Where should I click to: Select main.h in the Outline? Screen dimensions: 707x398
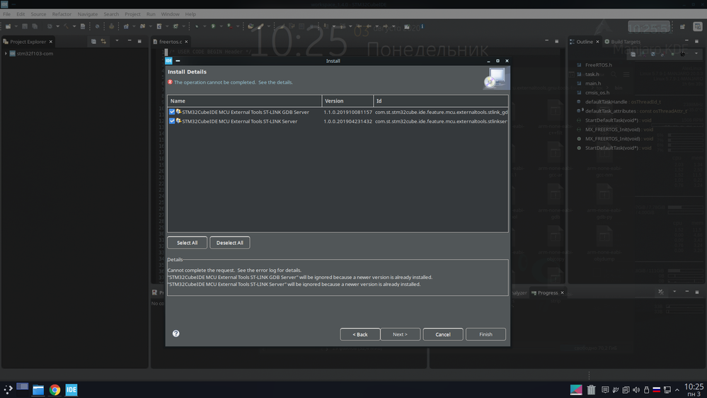coord(592,84)
